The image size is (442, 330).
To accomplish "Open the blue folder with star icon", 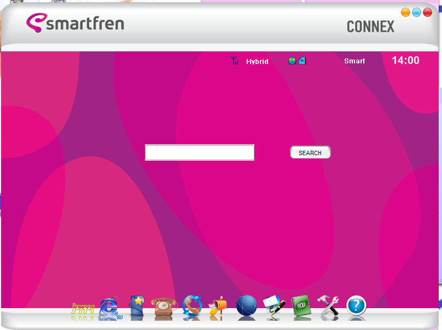I will (x=137, y=305).
